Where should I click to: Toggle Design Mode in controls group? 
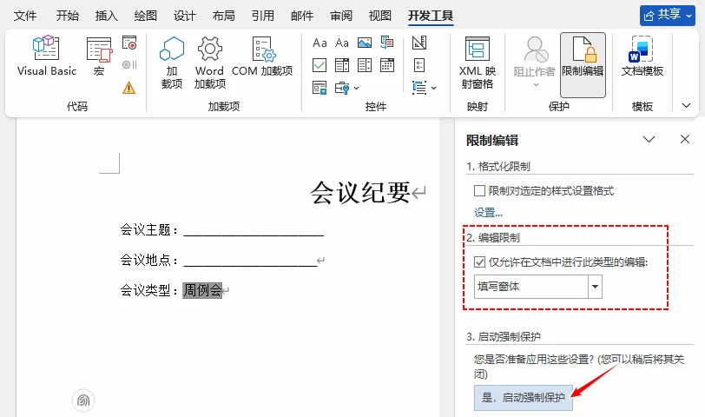419,43
